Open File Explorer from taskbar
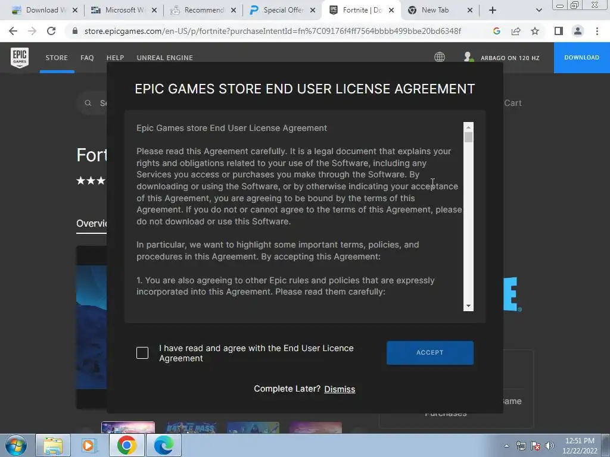Screen dimensions: 610x457 point(53,445)
